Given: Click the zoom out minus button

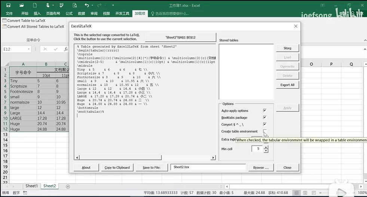Looking at the screenshot, I should [320, 193].
